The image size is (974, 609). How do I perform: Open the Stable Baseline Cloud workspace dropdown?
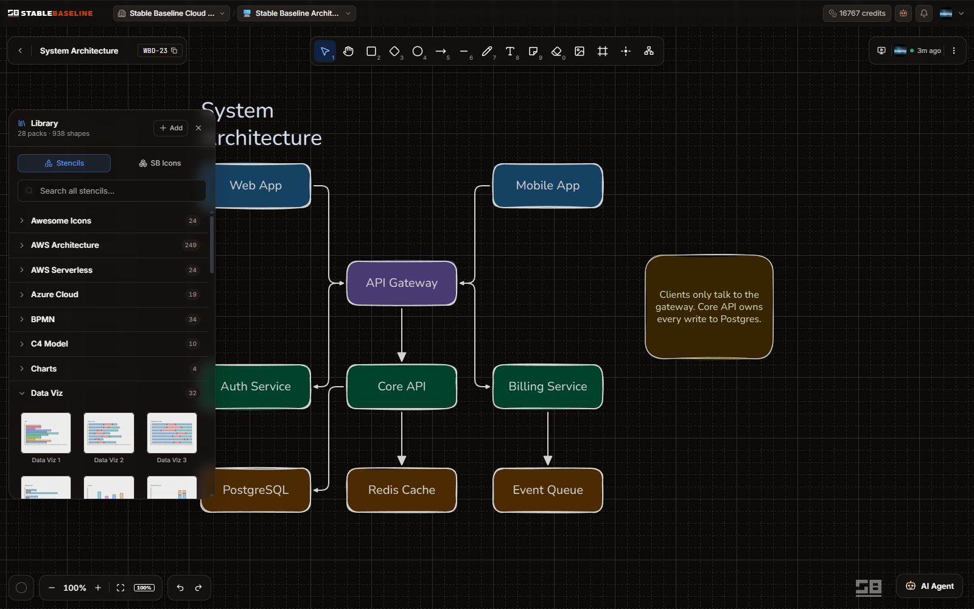pyautogui.click(x=171, y=13)
